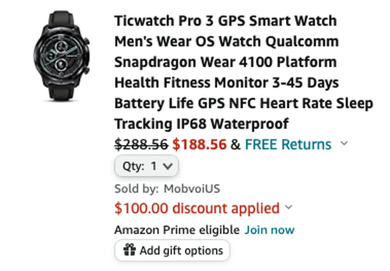Click 'Snapdragon Wear 4100 Platform' title line
This screenshot has width=390, height=271.
(x=225, y=62)
